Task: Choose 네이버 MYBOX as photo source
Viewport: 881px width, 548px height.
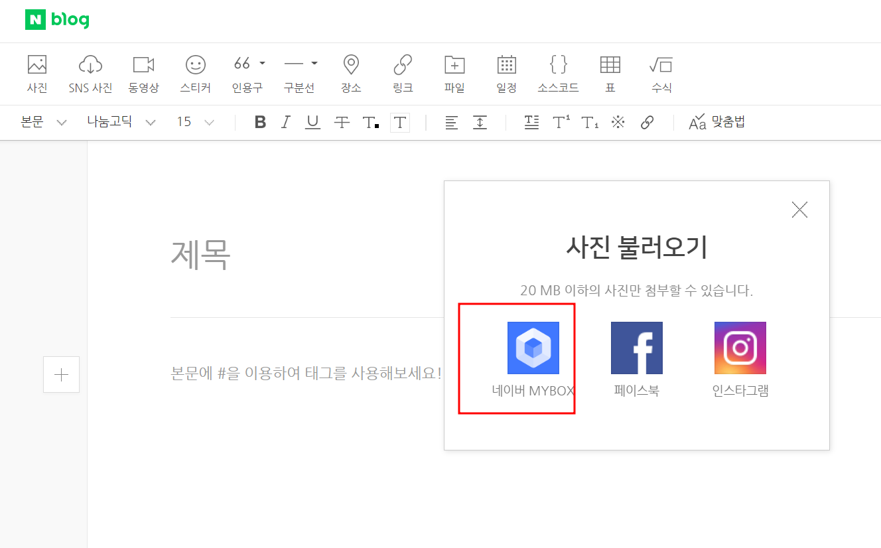Action: coord(533,360)
